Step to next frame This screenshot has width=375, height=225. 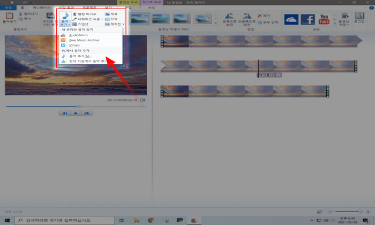coord(87,113)
